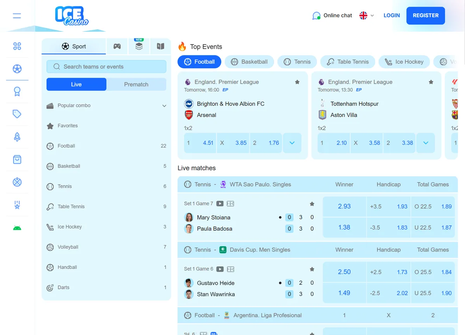The width and height of the screenshot is (465, 335).
Task: Expand the Popular combo section
Action: [164, 106]
